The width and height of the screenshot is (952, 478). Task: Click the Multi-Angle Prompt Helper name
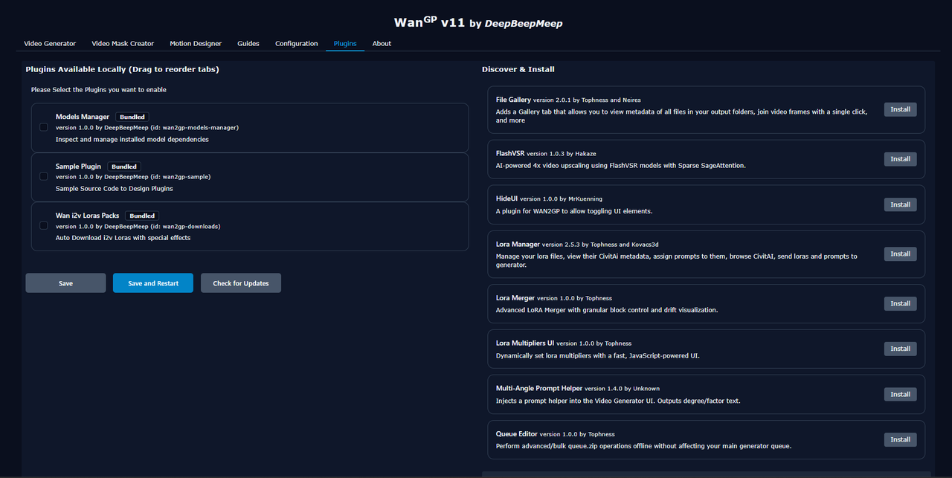(x=539, y=389)
